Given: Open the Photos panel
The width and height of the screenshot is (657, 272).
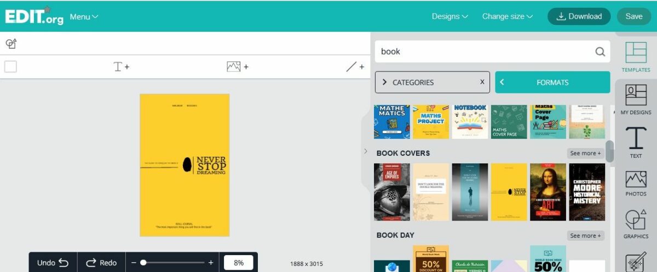Looking at the screenshot, I should (x=636, y=184).
